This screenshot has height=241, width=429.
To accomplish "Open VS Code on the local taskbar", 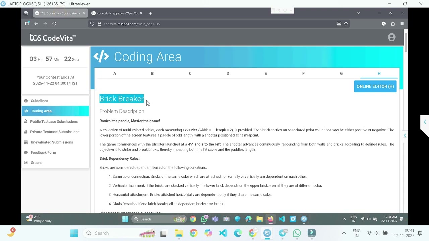I will tap(223, 233).
